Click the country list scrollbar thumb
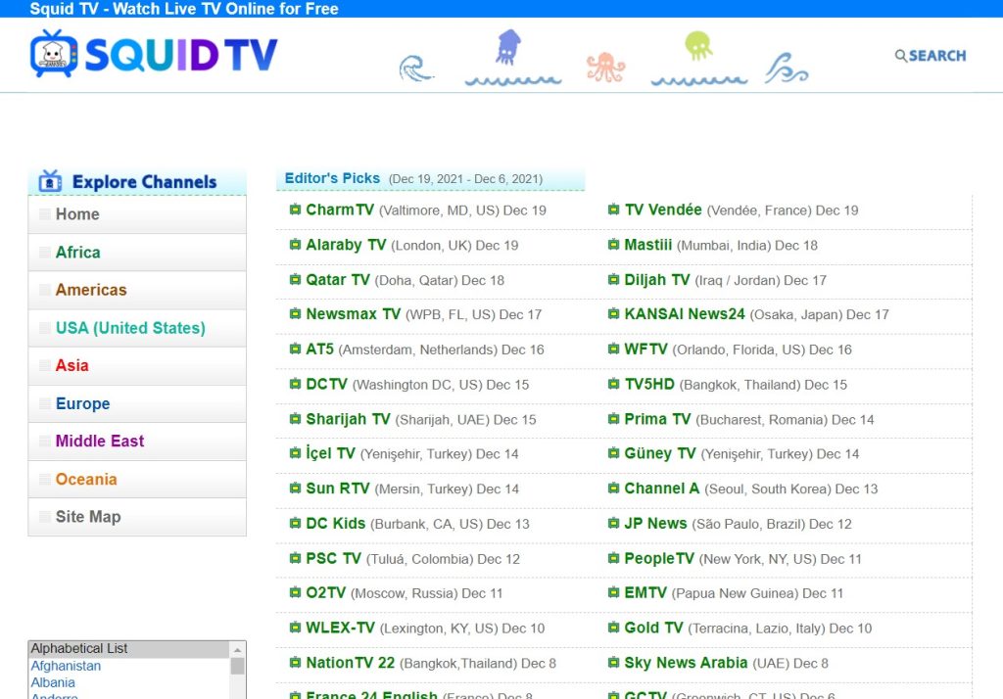 pos(237,666)
